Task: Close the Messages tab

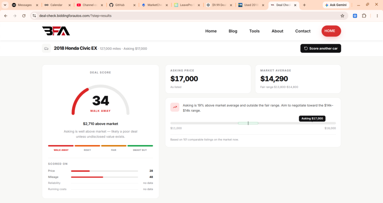Action: 37,5
